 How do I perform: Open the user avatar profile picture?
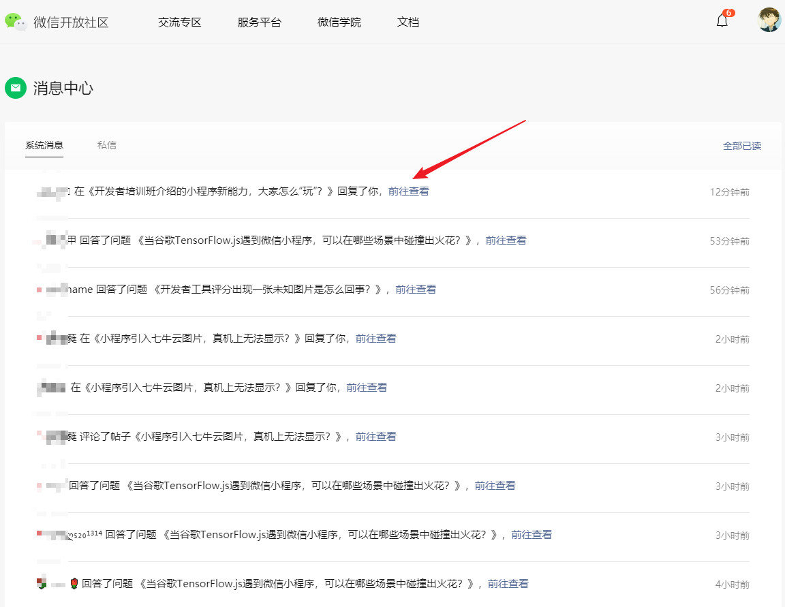769,20
